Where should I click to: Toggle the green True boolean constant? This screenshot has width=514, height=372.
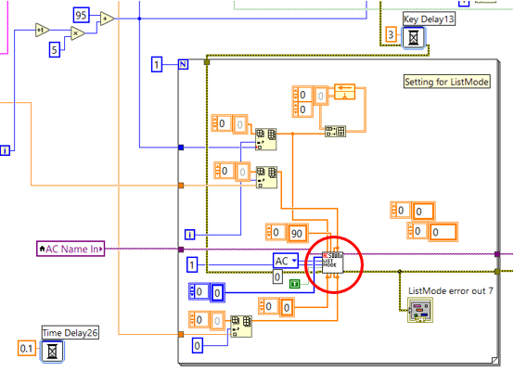click(x=295, y=284)
